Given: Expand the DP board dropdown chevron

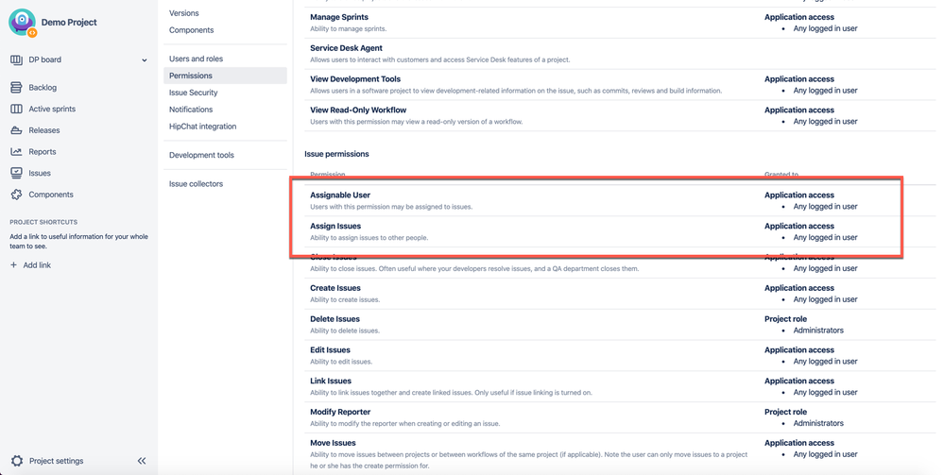Looking at the screenshot, I should click(x=145, y=60).
